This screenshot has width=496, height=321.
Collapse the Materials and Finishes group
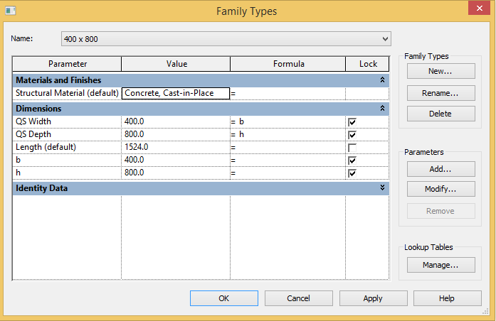pos(382,80)
